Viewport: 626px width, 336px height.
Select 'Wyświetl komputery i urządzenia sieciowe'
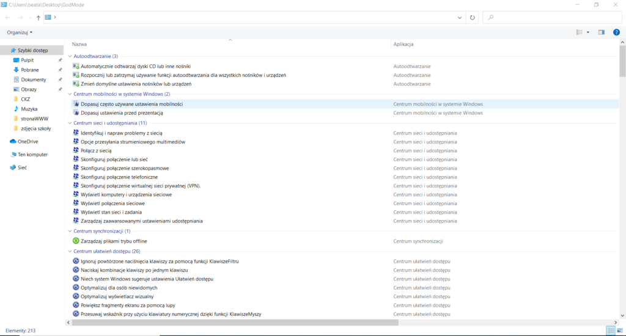(126, 194)
